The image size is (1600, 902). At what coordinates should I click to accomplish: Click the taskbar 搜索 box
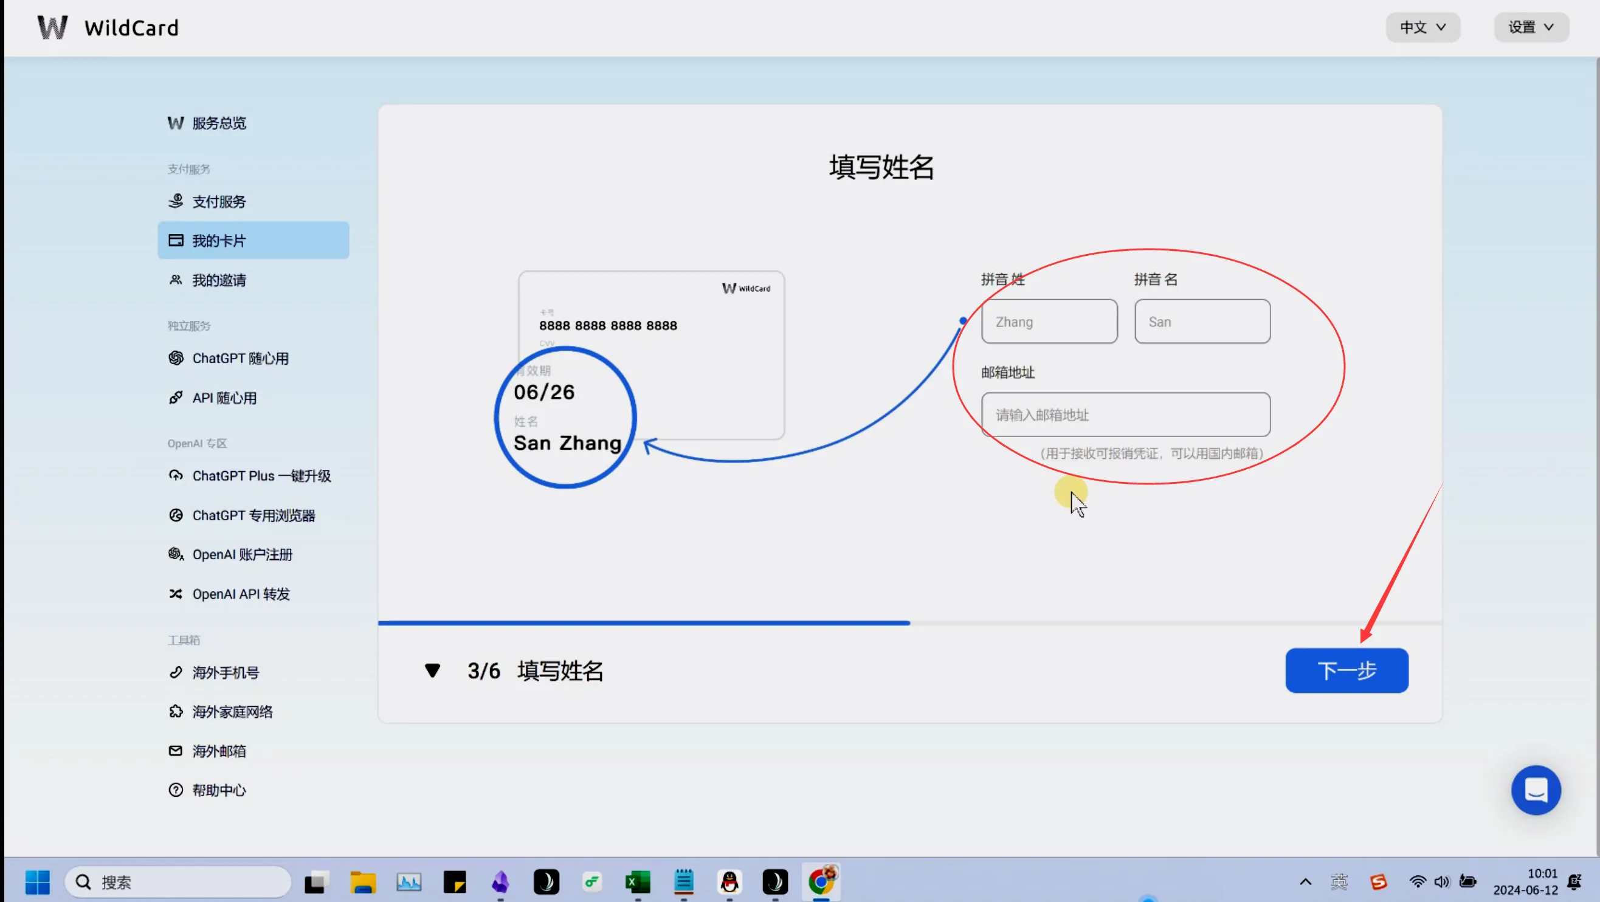(178, 882)
